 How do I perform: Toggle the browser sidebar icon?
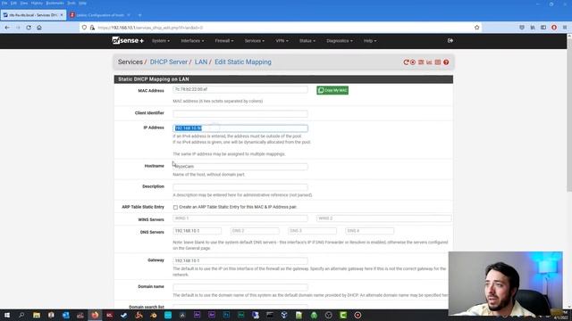coord(543,28)
